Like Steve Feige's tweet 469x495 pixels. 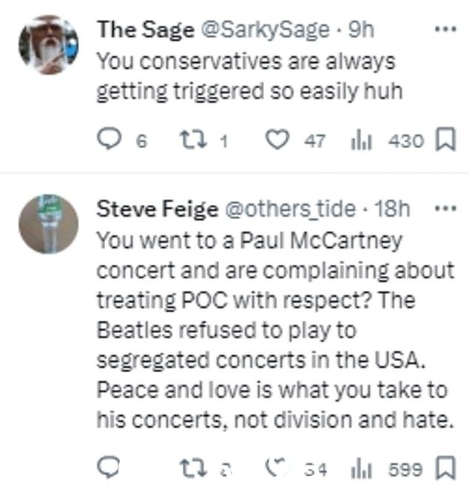(x=276, y=468)
